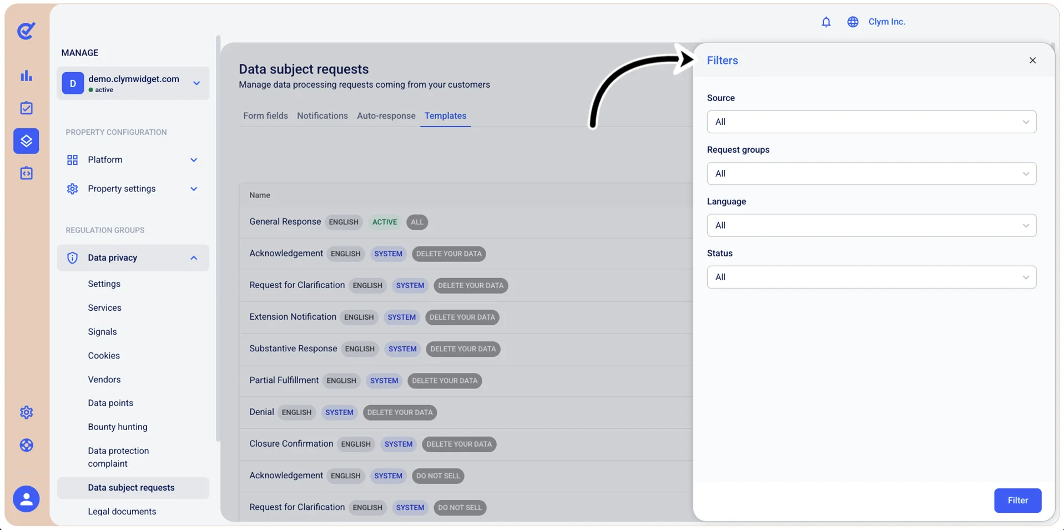Open Data protection complaint item
Viewport: 1064px width, 530px height.
pos(118,457)
